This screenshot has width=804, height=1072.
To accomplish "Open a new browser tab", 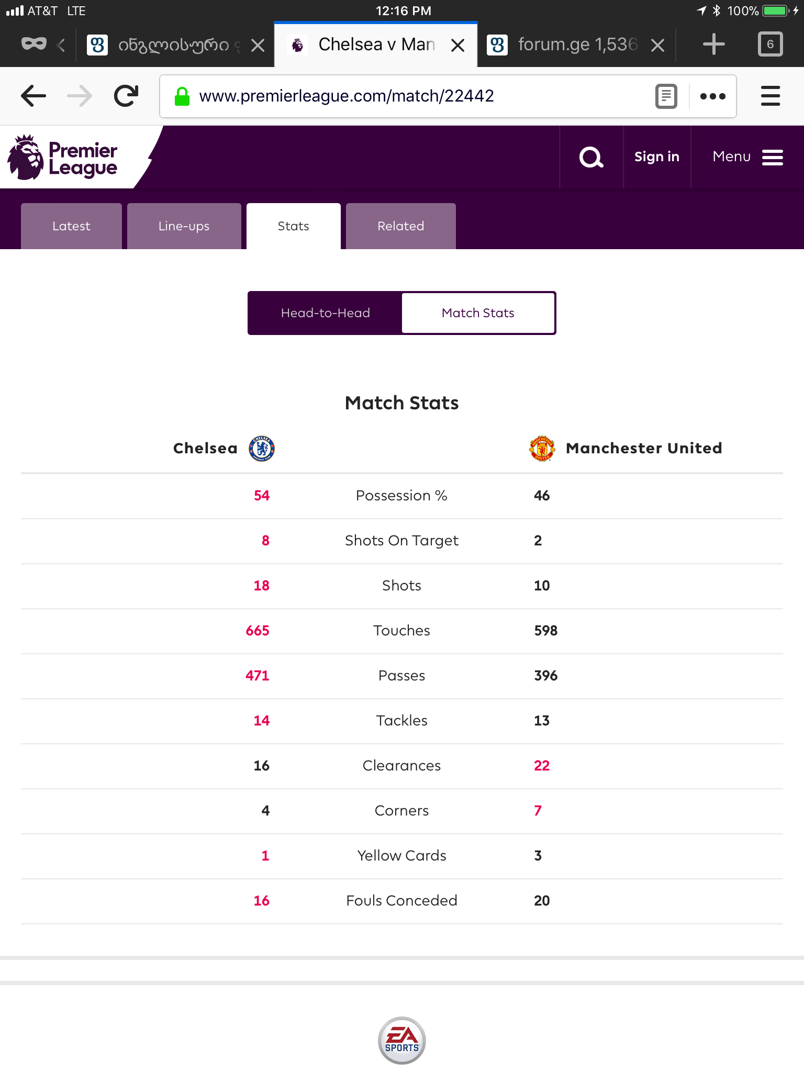I will [x=713, y=44].
